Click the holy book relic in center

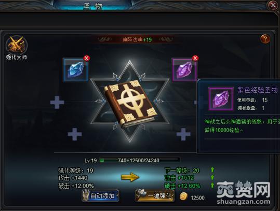pyautogui.click(x=131, y=103)
